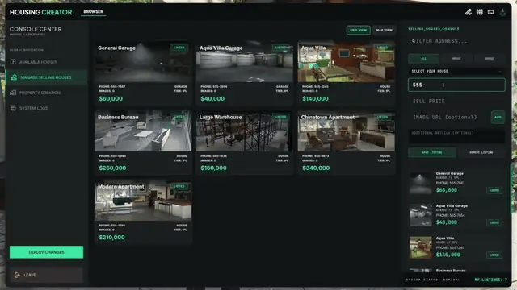Click the rocket icon in top bar
Screen dimensions: 517x290
[x=502, y=13]
